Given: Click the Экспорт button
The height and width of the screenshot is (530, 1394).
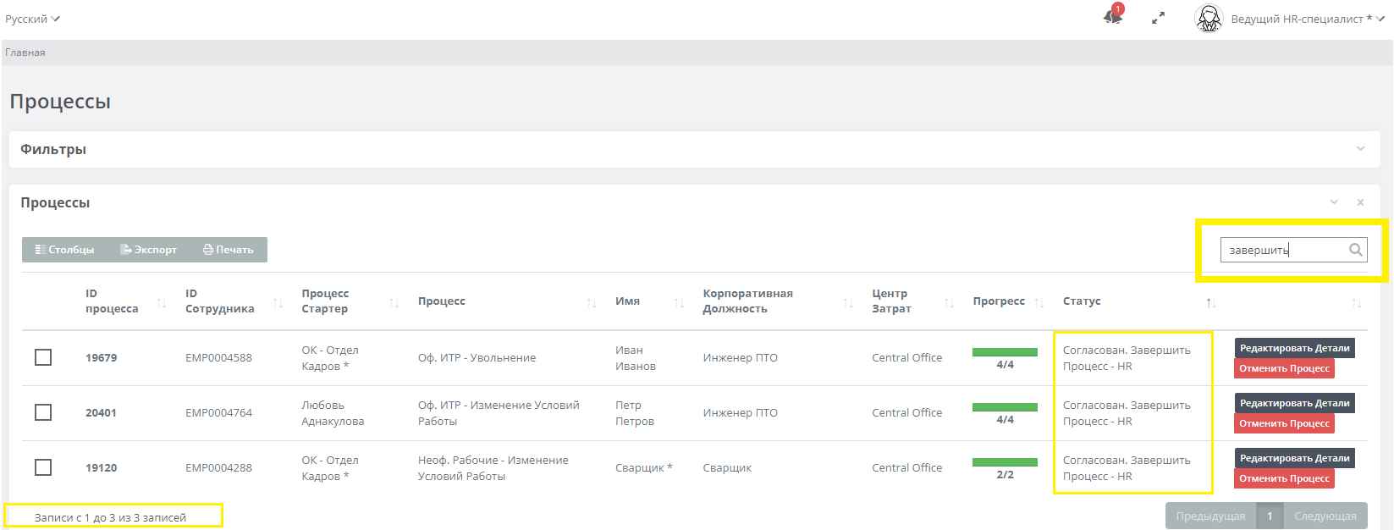Looking at the screenshot, I should 149,250.
